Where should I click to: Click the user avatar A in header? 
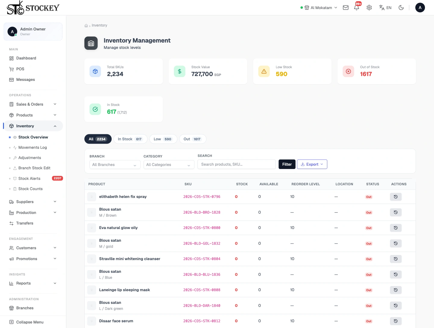pos(420,8)
